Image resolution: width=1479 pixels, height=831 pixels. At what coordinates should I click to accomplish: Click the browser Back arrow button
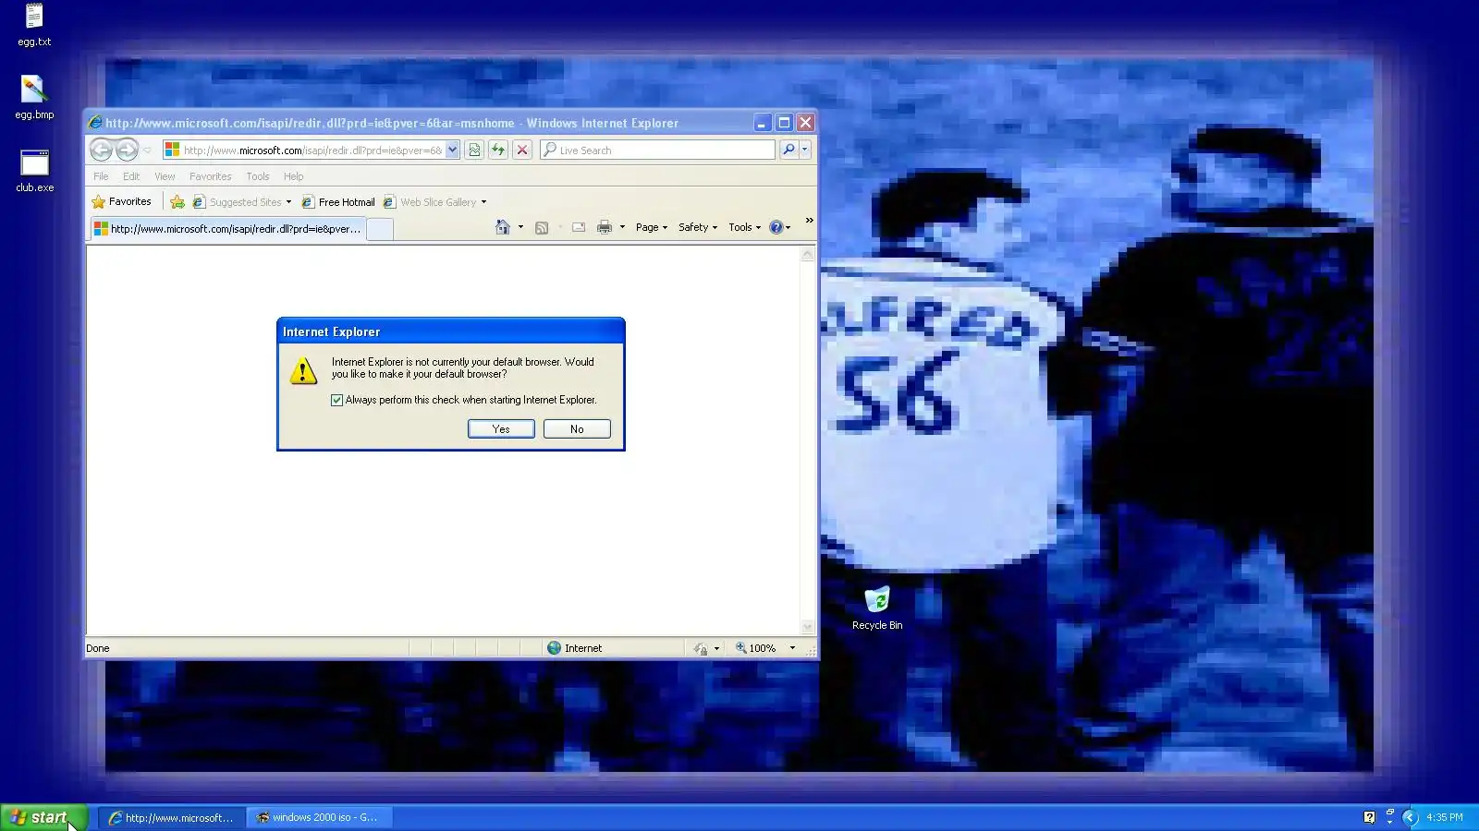pyautogui.click(x=102, y=150)
